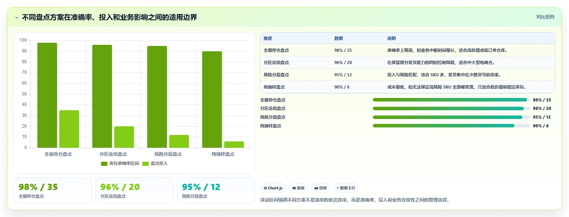Click the description starting 在保留部分发货能力
Viewport: 569px width, 217px height.
pos(441,63)
